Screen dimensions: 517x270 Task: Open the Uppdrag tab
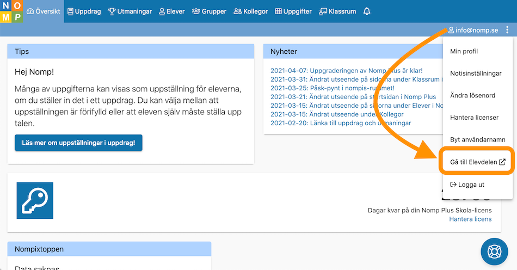(x=84, y=11)
